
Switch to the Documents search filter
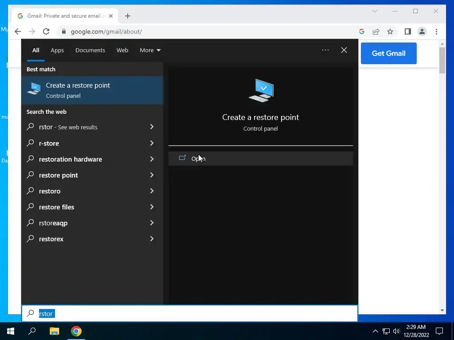(90, 50)
